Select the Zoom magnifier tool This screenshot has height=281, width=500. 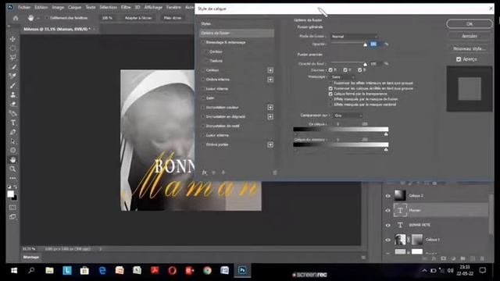[x=12, y=169]
